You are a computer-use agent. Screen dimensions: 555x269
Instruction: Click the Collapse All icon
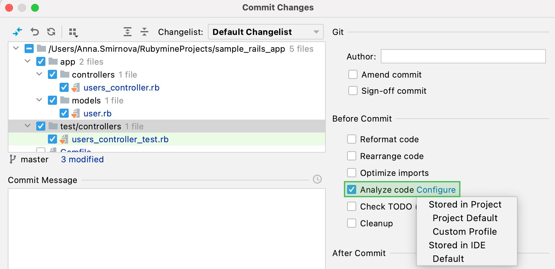click(144, 32)
